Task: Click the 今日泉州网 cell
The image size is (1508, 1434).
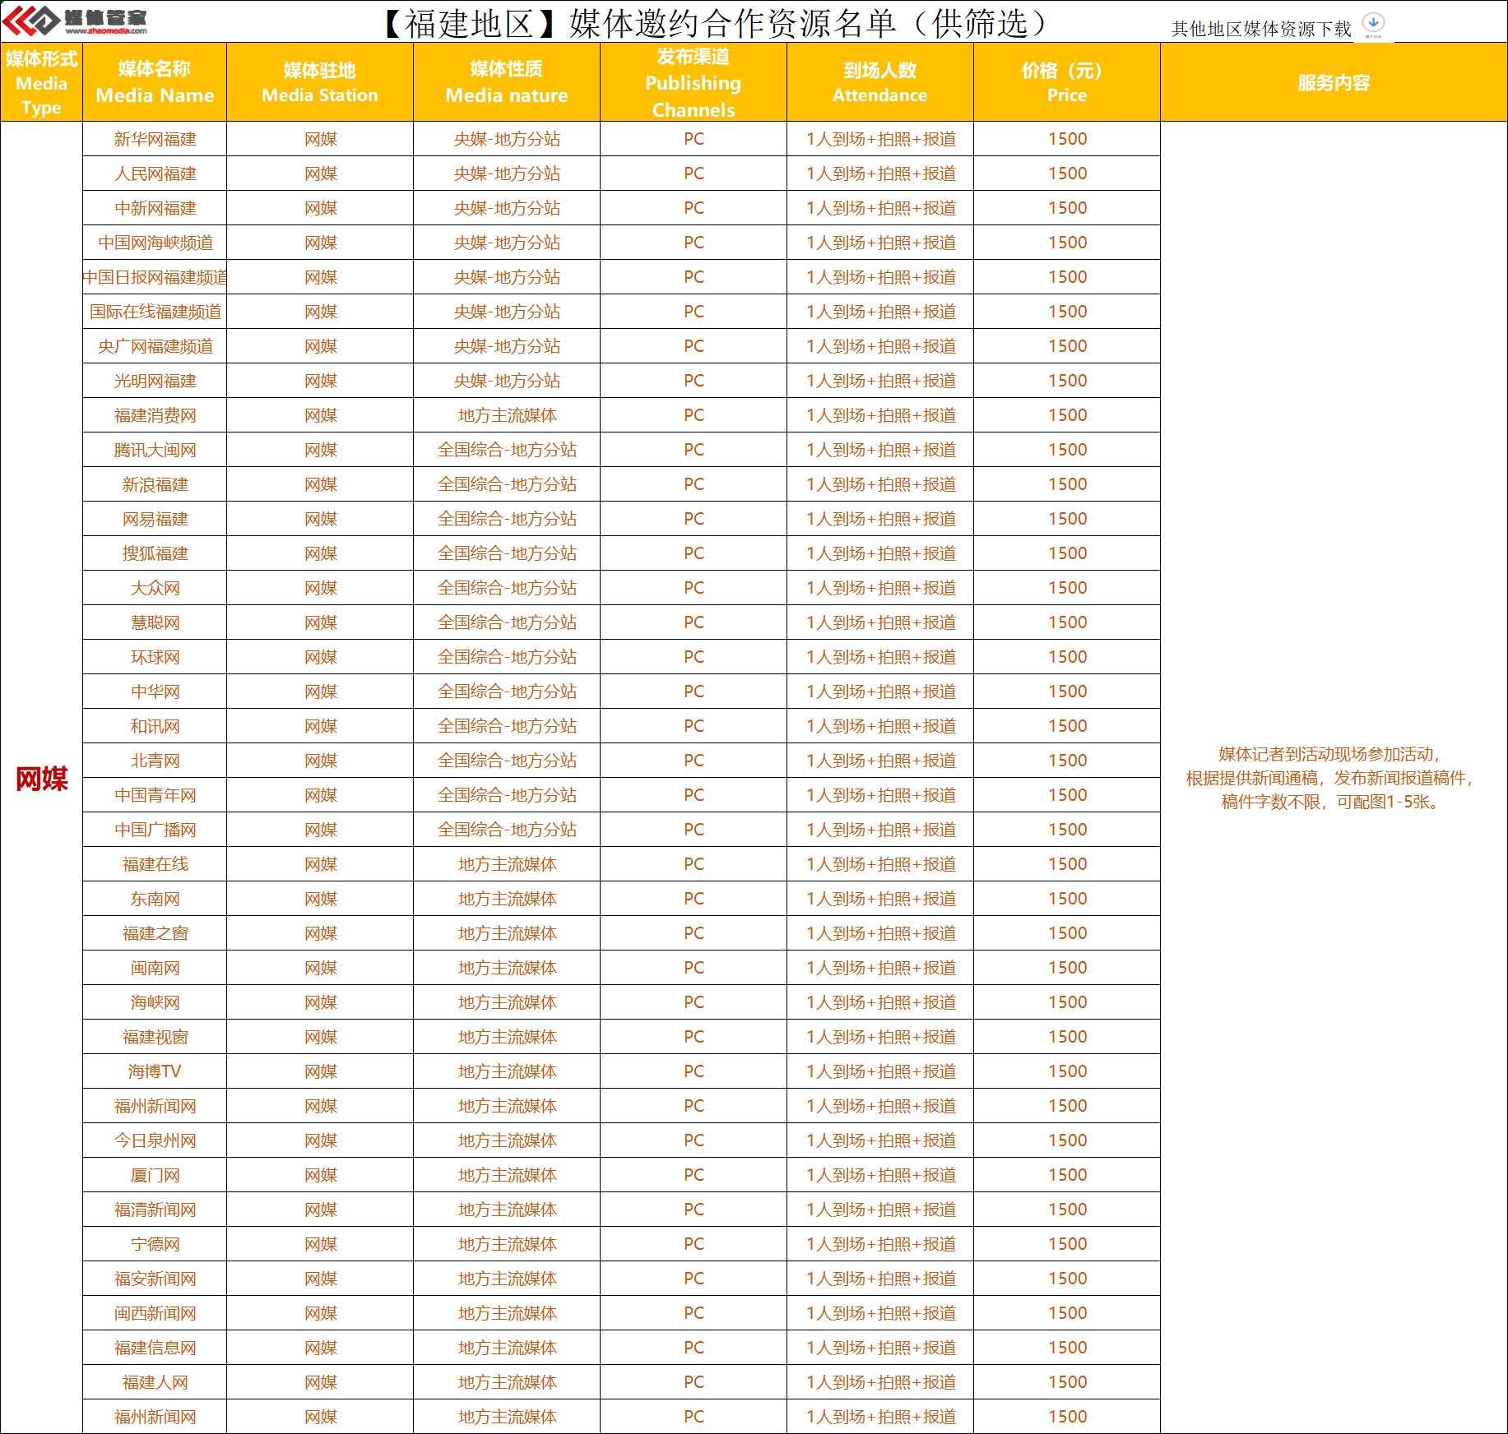Action: (x=155, y=1140)
